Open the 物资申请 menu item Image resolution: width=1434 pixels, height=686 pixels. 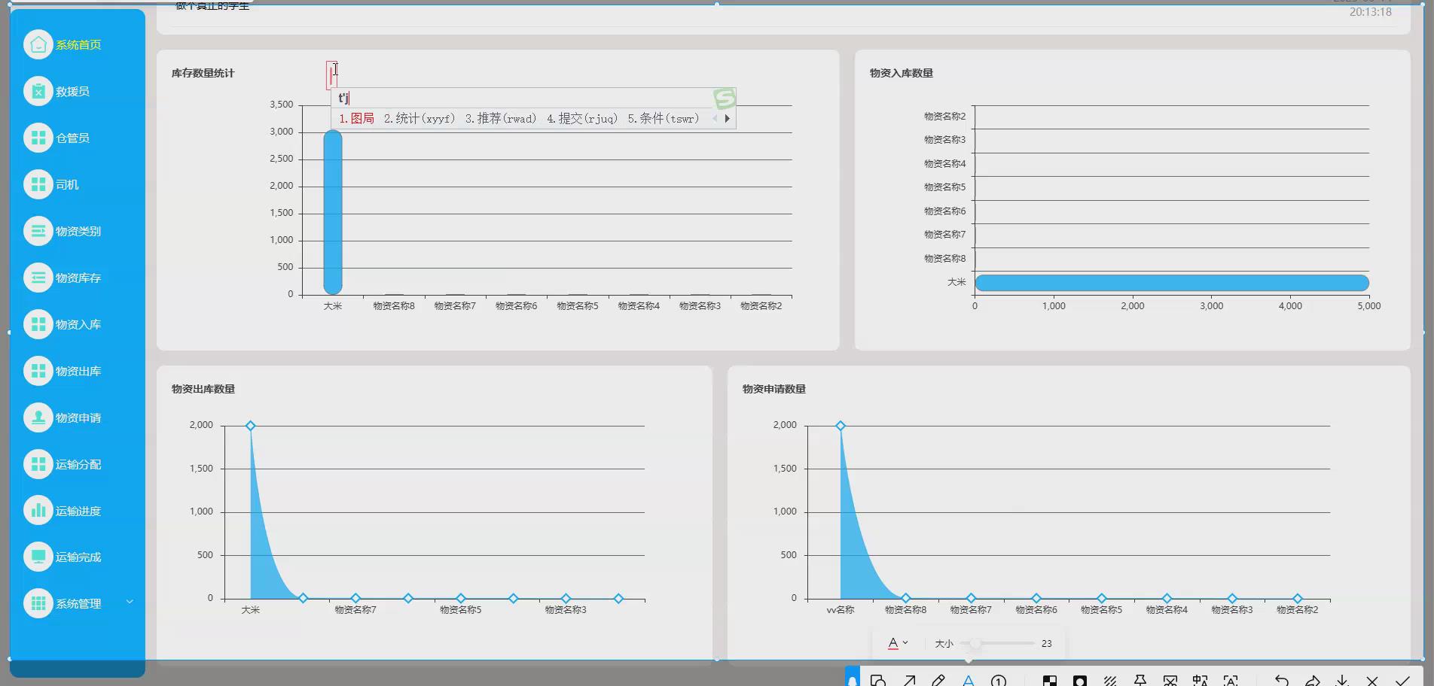[78, 417]
